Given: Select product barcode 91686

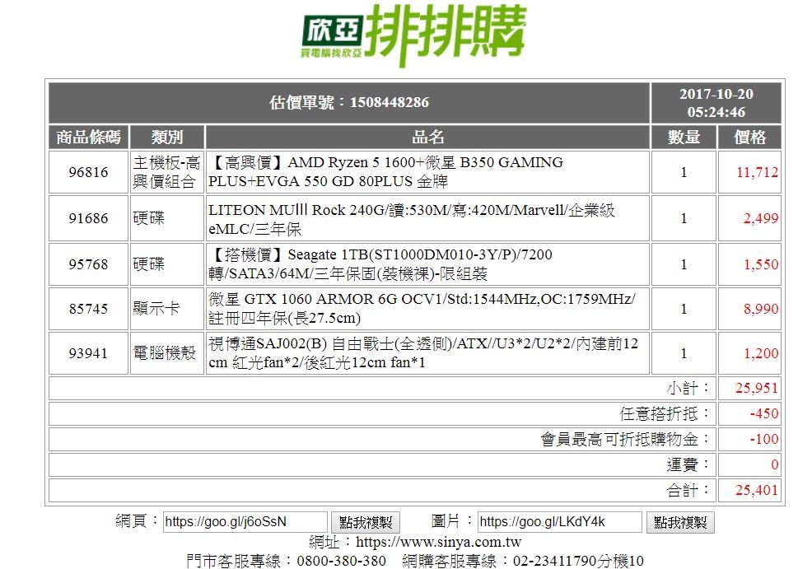Looking at the screenshot, I should pos(89,218).
